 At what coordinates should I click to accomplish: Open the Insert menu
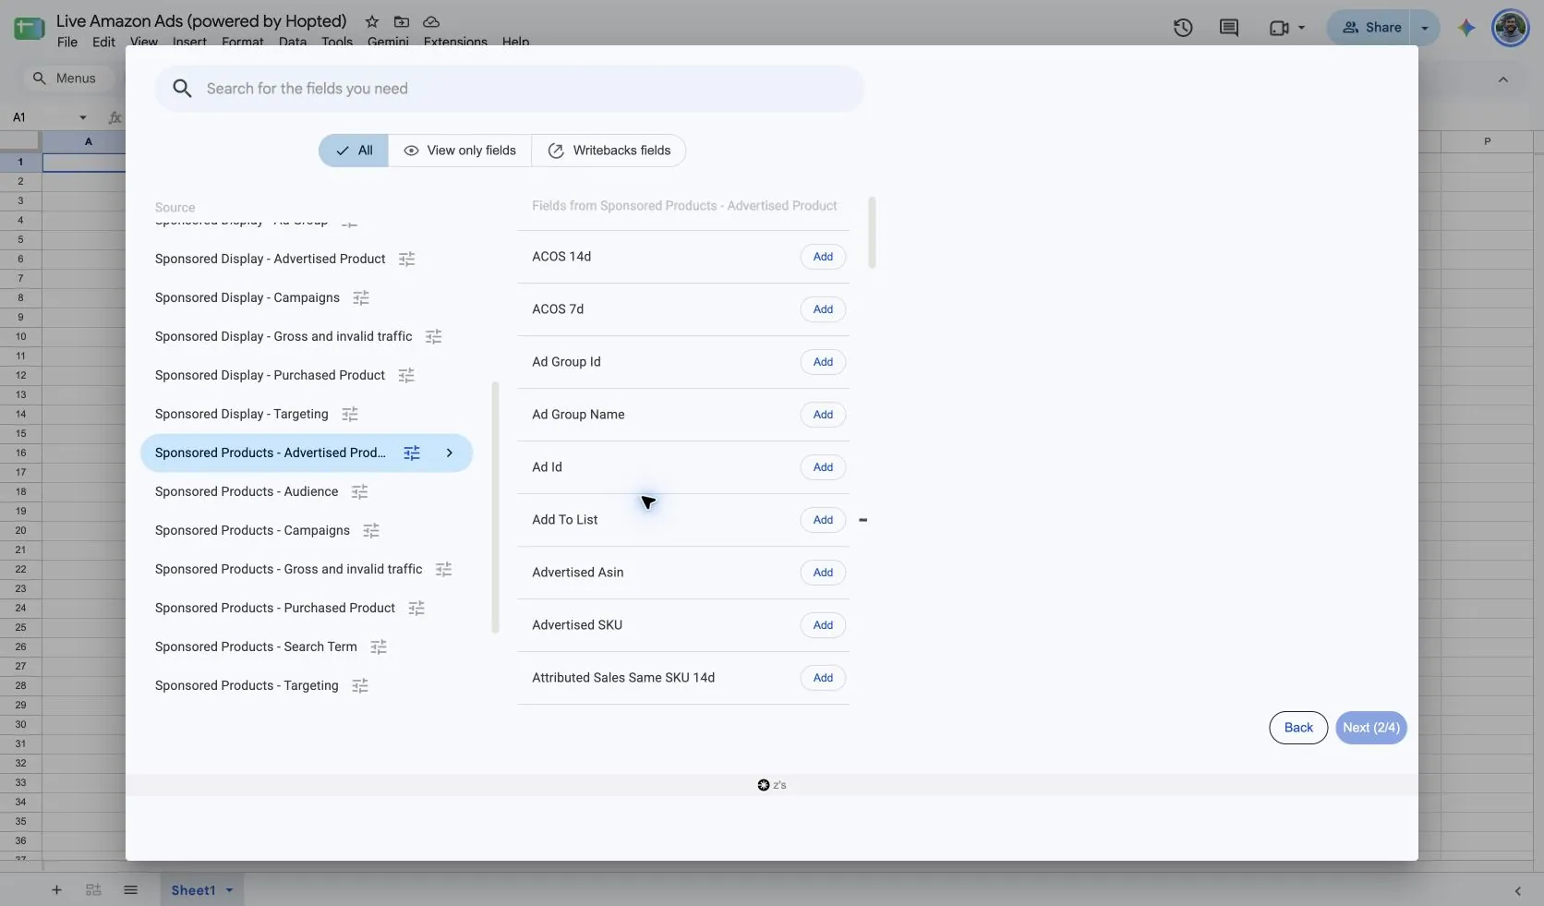pos(189,42)
